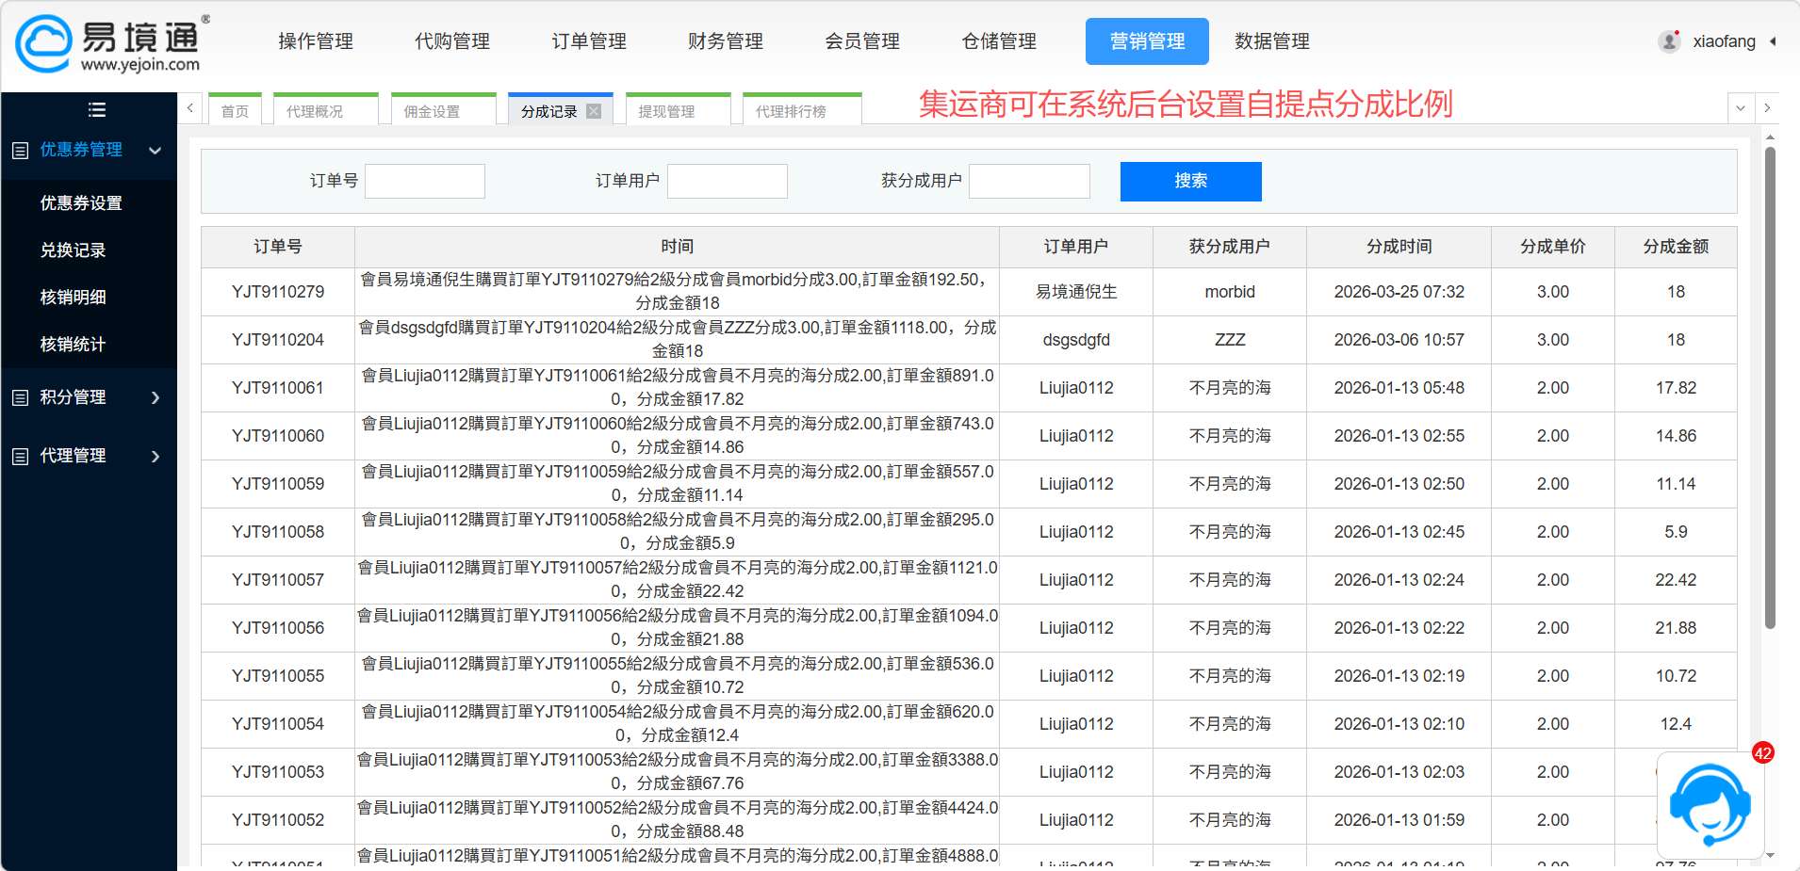
Task: Toggle the sidebar hamburger menu icon
Action: click(96, 109)
